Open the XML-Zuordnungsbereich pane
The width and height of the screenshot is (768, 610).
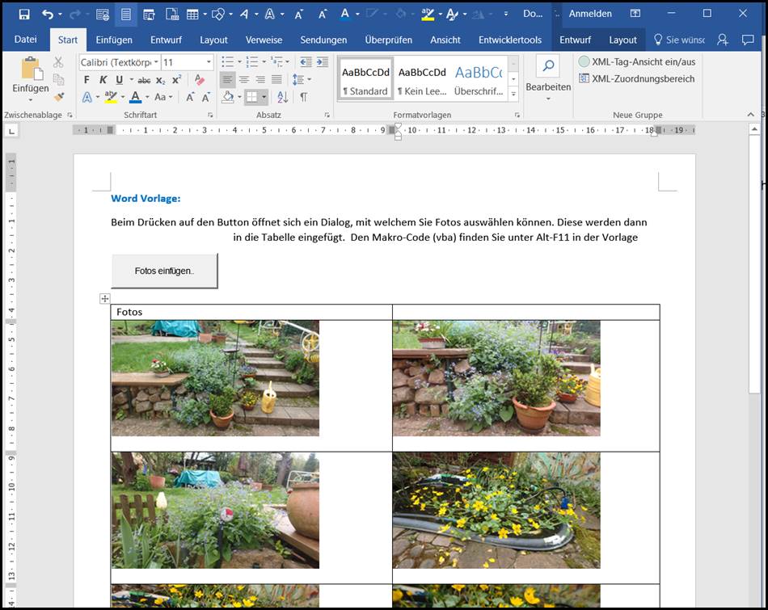pos(635,79)
